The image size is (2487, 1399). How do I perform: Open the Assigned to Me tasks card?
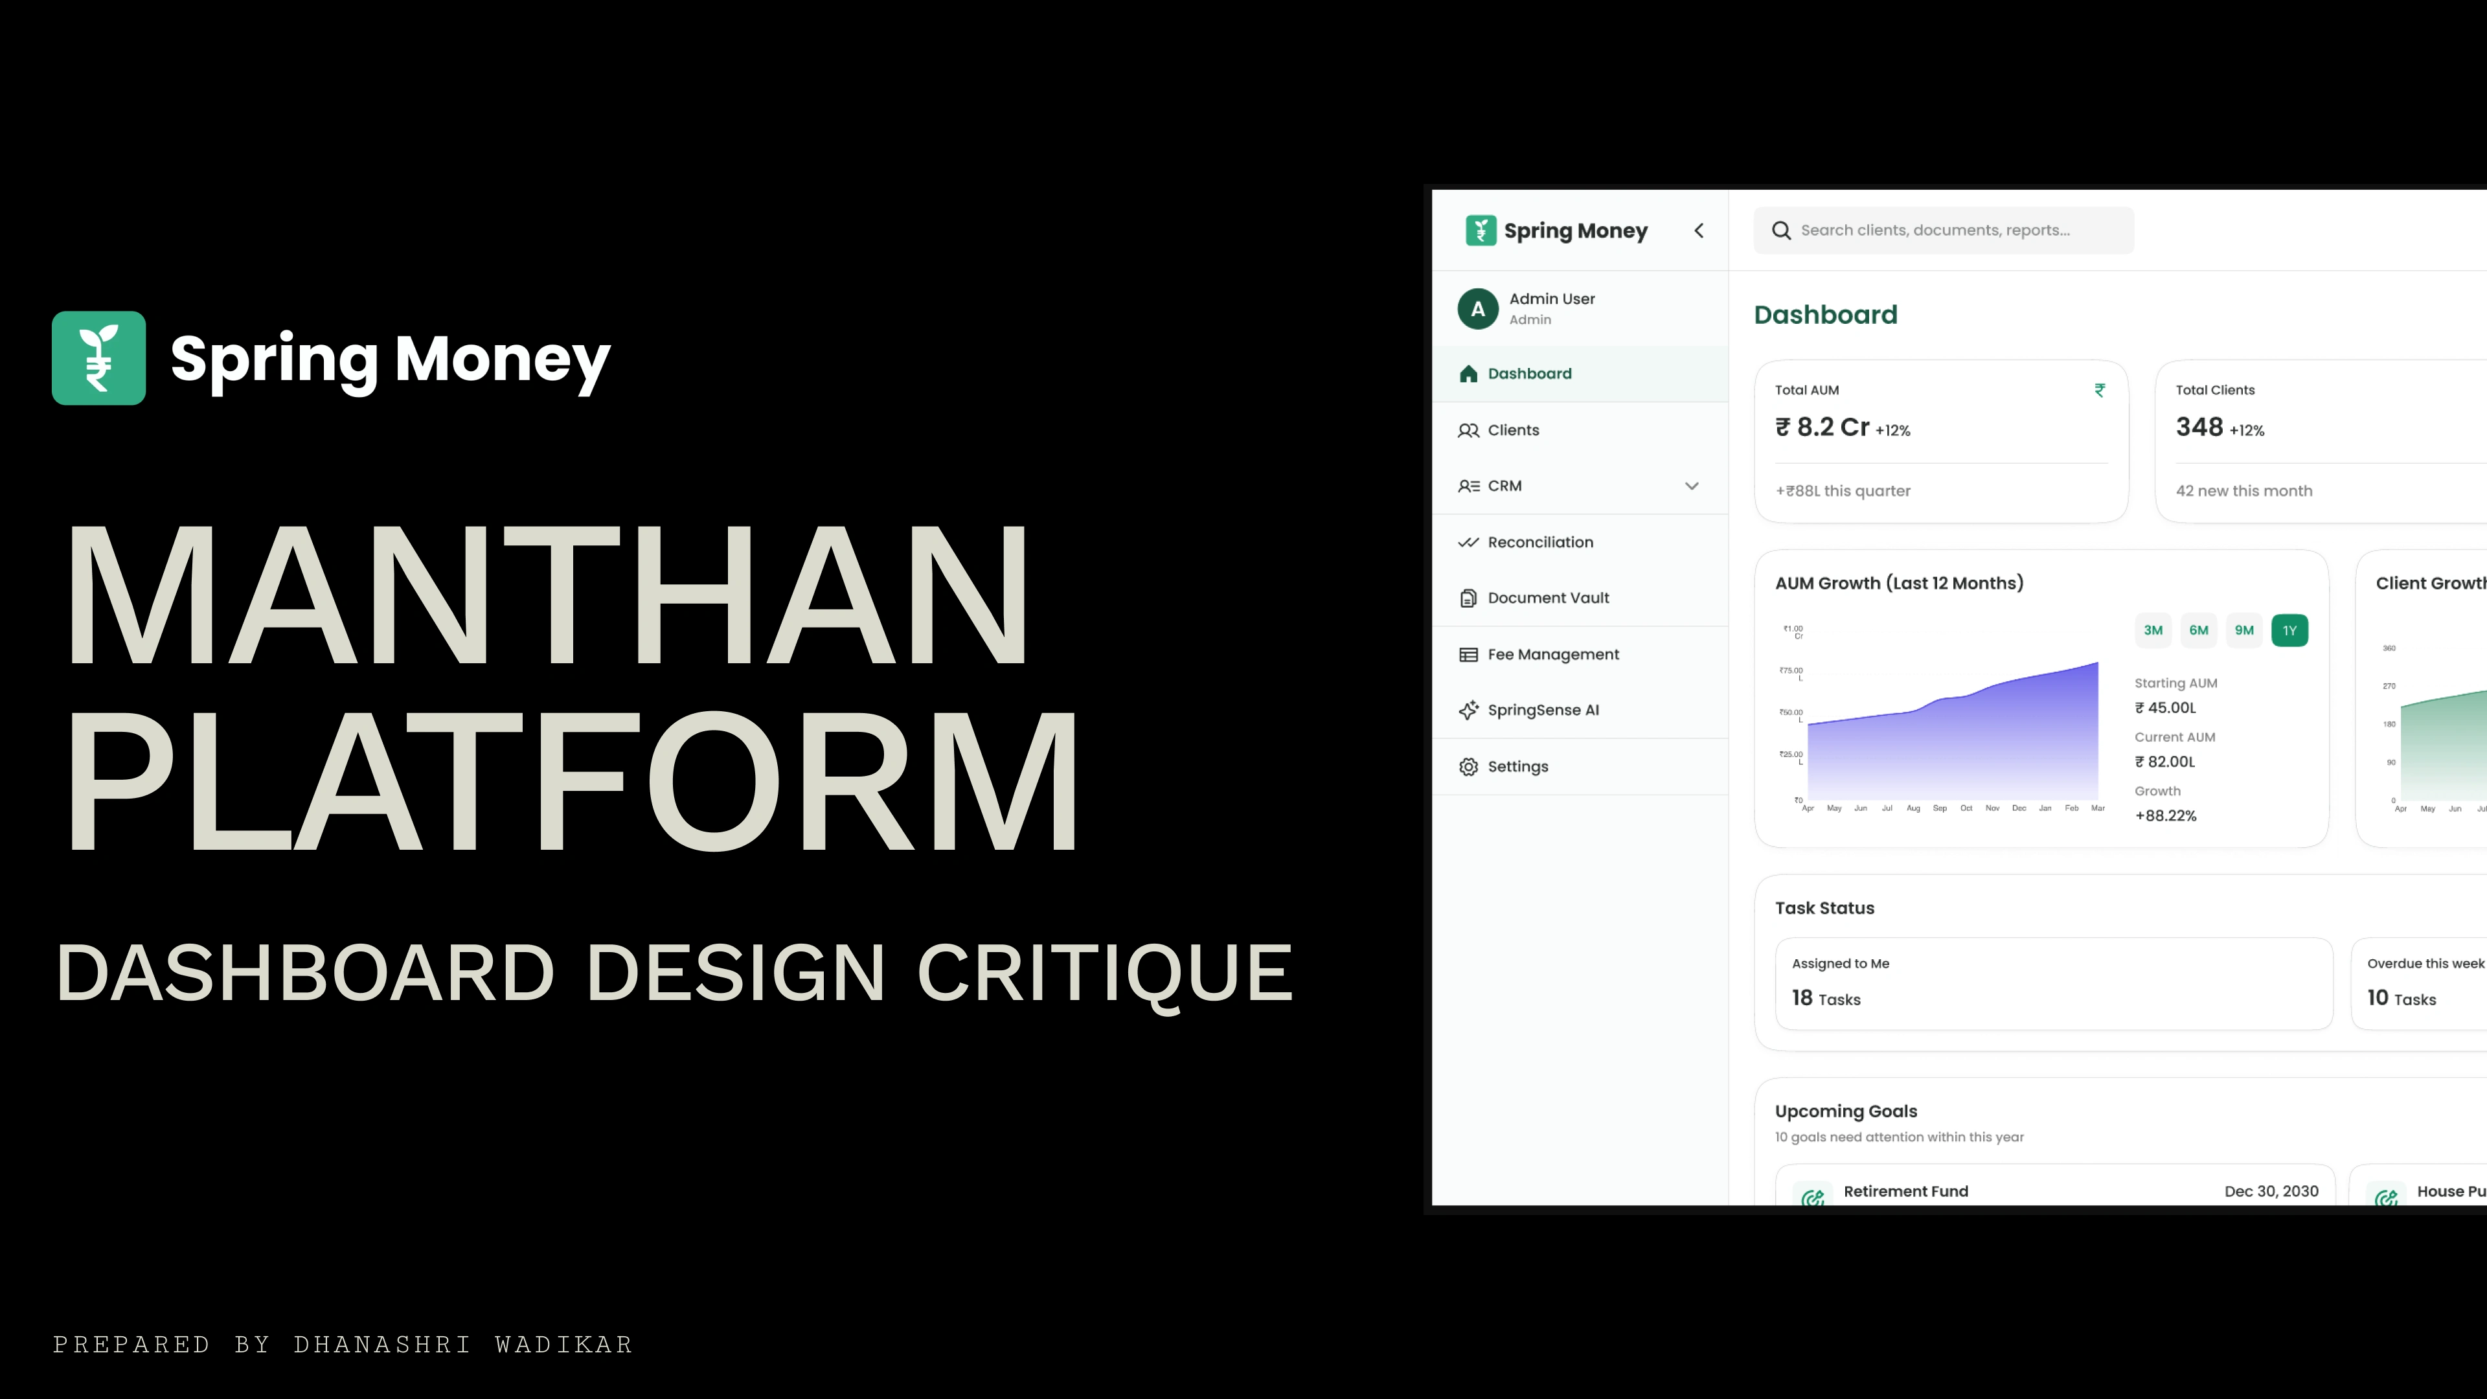(2052, 983)
